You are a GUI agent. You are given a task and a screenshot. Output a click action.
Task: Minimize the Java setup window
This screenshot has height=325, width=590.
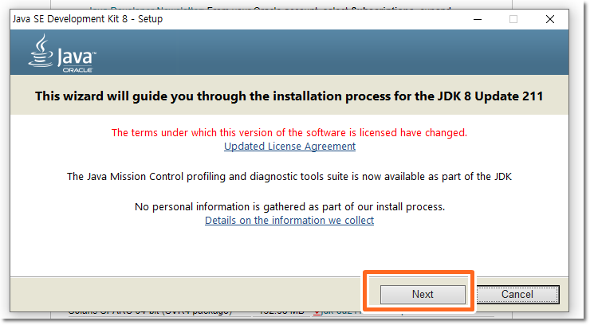coord(478,19)
